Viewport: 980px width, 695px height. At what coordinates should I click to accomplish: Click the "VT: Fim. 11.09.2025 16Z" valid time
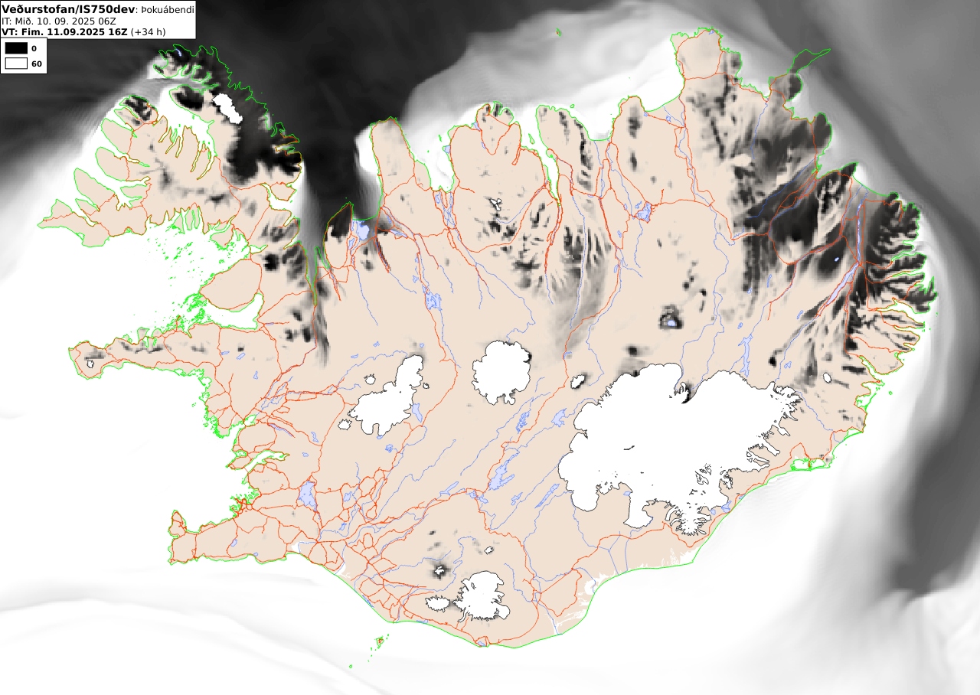[64, 32]
